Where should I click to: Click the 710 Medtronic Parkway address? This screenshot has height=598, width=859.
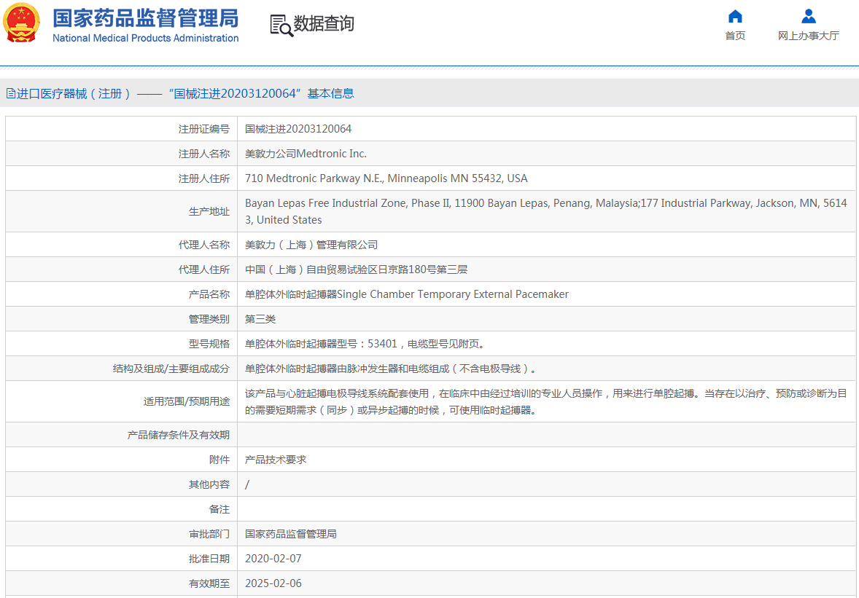point(386,178)
